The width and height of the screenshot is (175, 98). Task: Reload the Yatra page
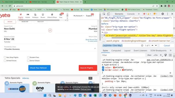(x=10, y=6)
